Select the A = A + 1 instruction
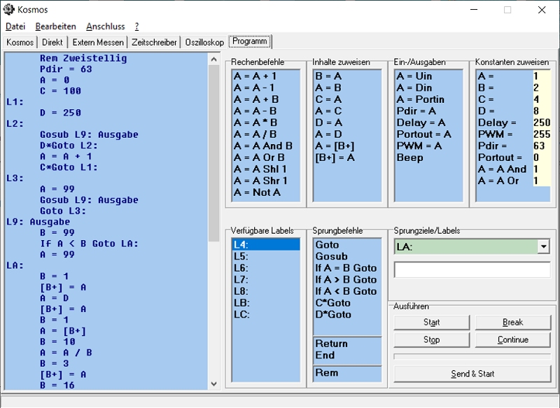 255,76
